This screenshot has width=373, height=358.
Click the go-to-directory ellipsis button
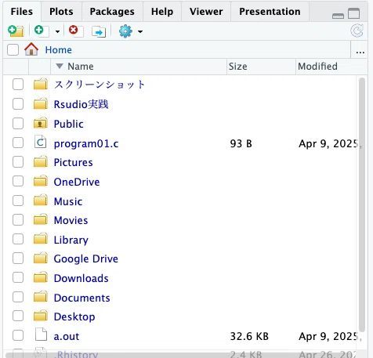(x=360, y=52)
